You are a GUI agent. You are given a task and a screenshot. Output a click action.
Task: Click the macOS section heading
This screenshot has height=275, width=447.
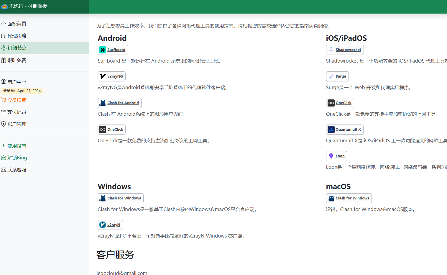click(338, 186)
